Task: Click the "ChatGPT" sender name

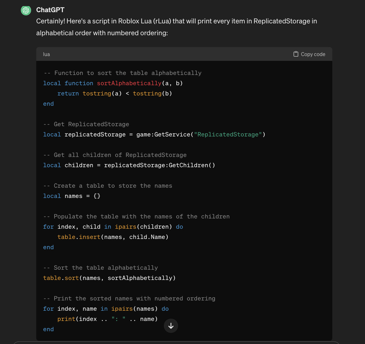Action: click(x=50, y=10)
